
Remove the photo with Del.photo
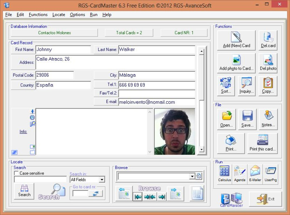click(268, 63)
